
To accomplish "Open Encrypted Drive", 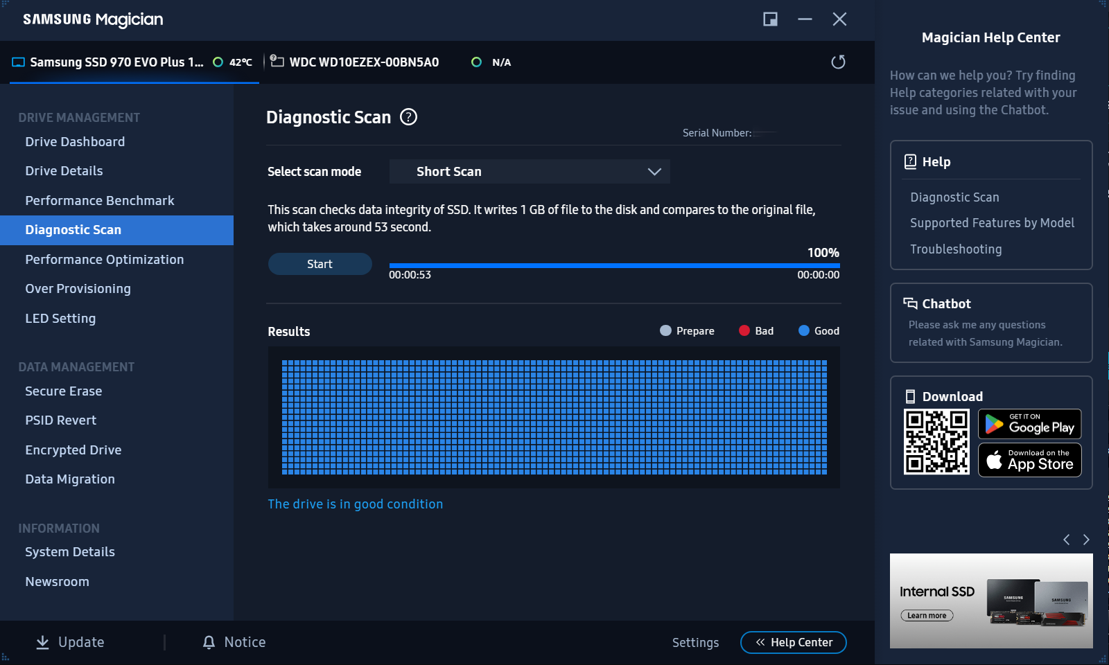I will click(73, 450).
